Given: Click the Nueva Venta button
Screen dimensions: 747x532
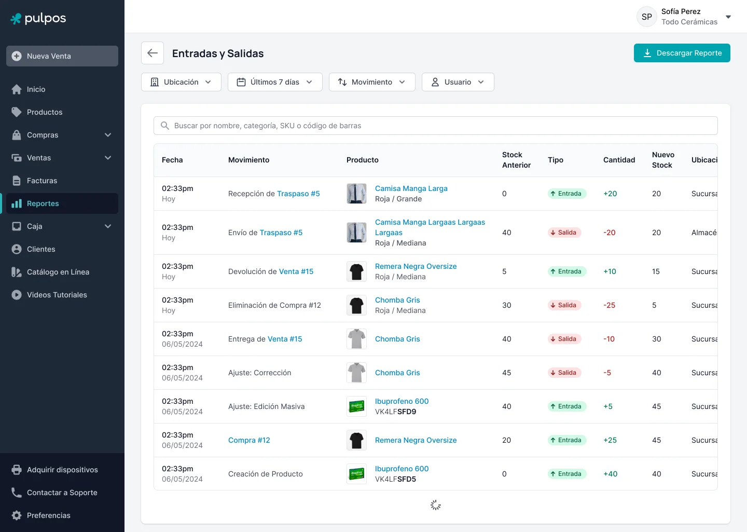Looking at the screenshot, I should [62, 56].
